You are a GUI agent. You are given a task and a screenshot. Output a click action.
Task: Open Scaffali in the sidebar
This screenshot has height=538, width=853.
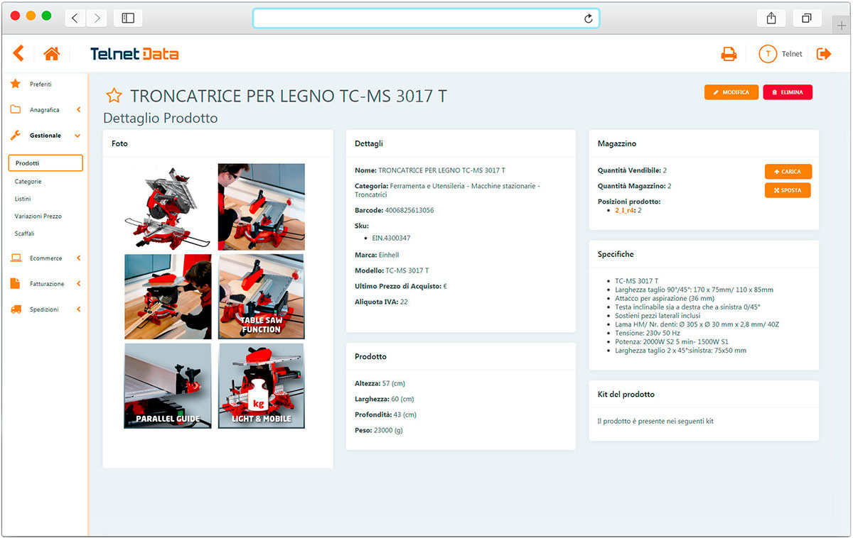click(25, 234)
